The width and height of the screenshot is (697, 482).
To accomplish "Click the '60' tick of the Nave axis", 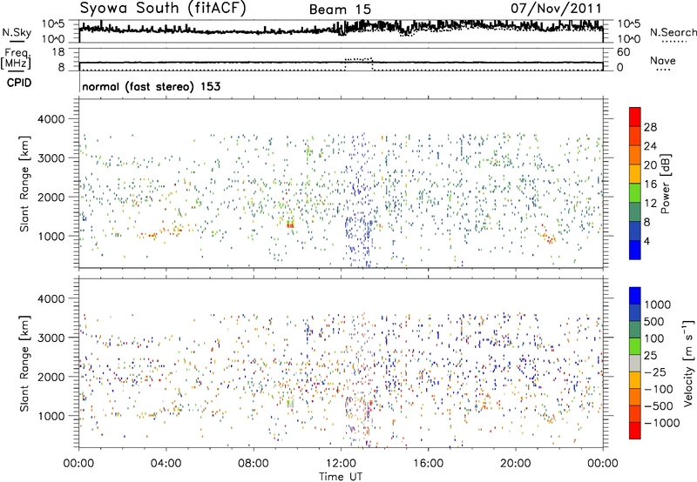I will point(624,52).
